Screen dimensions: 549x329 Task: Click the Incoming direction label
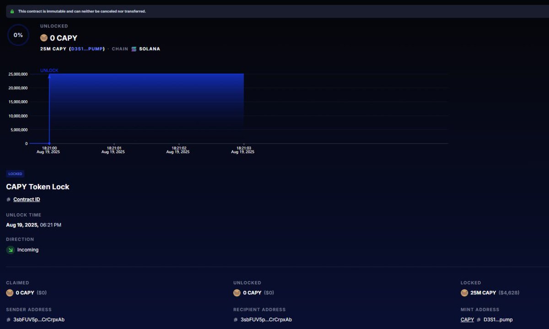tap(28, 250)
